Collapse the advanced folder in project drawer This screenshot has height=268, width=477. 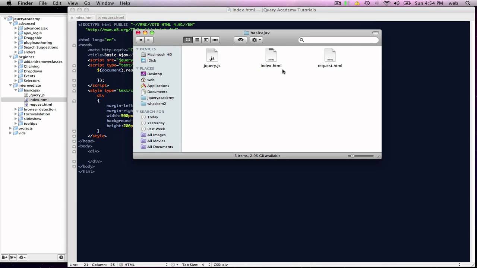(x=10, y=23)
